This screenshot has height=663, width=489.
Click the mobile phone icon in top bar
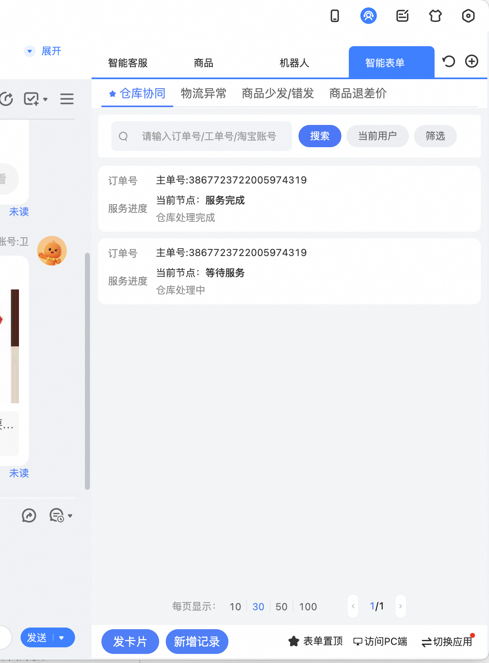coord(335,16)
